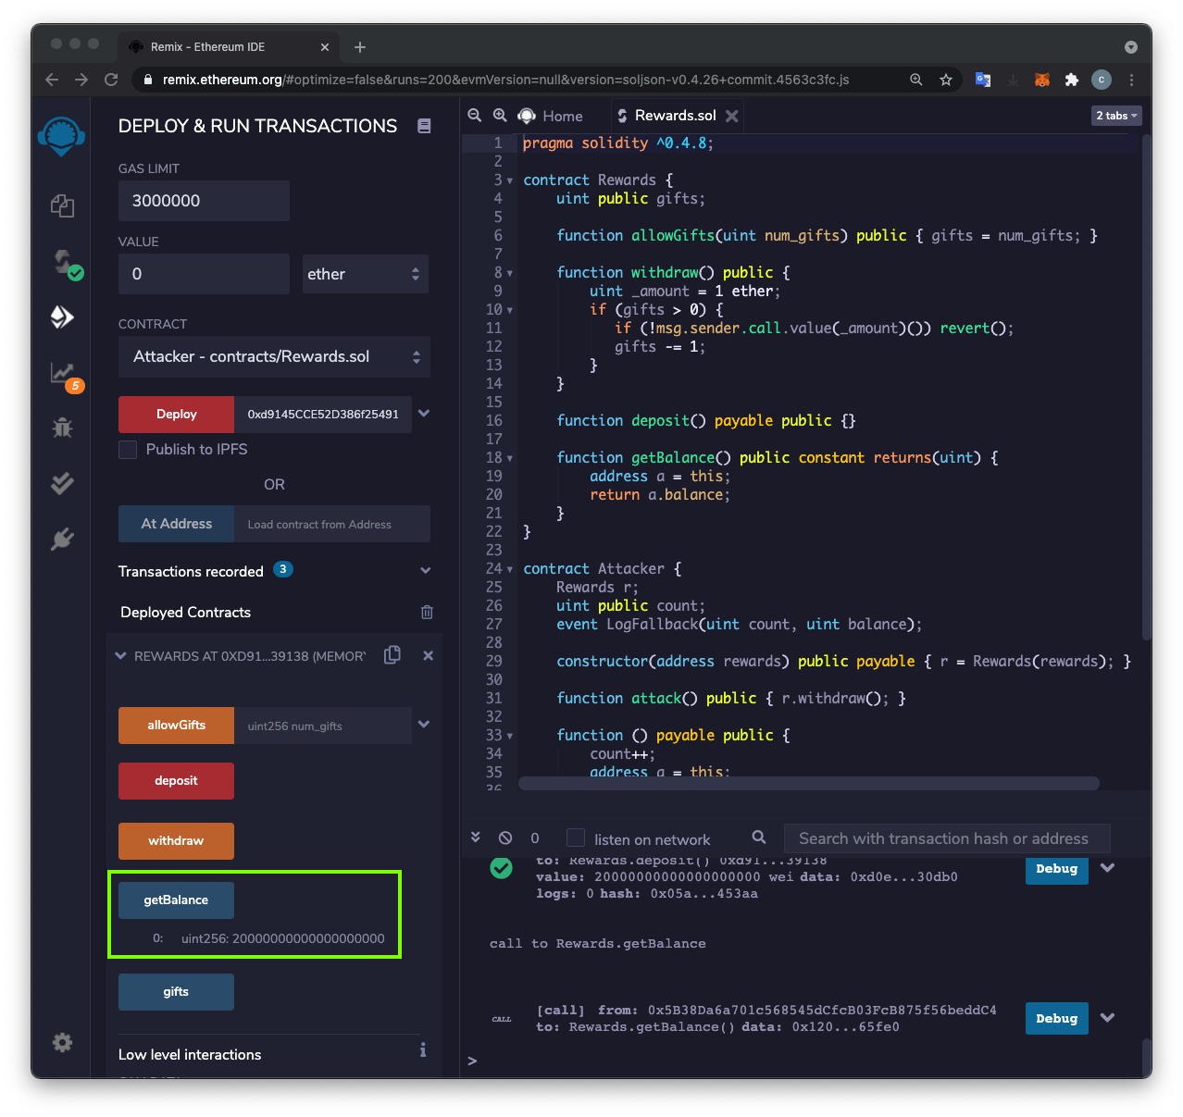Click the terminal collapse double-chevron icon
The width and height of the screenshot is (1183, 1117).
coord(476,837)
